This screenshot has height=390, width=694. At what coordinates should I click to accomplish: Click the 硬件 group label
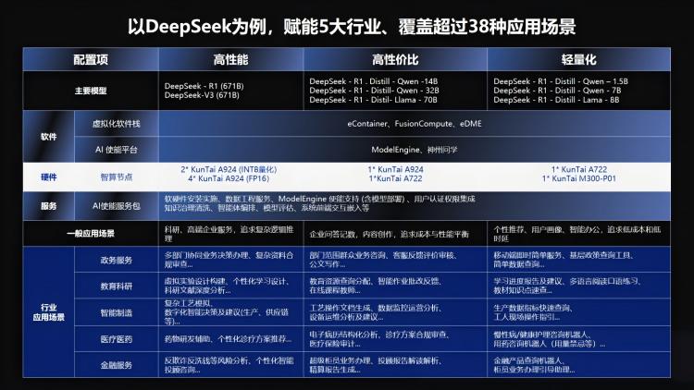coord(49,177)
